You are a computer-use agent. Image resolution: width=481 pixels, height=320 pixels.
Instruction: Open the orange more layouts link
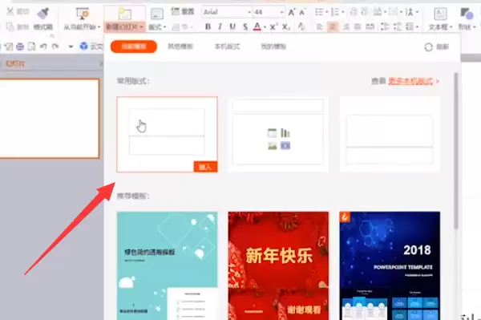click(x=410, y=81)
